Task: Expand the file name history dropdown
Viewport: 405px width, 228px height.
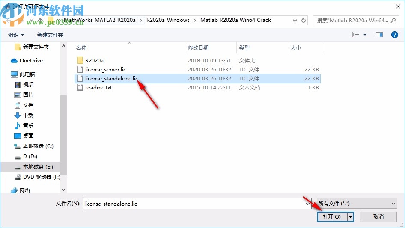Action: (308, 204)
